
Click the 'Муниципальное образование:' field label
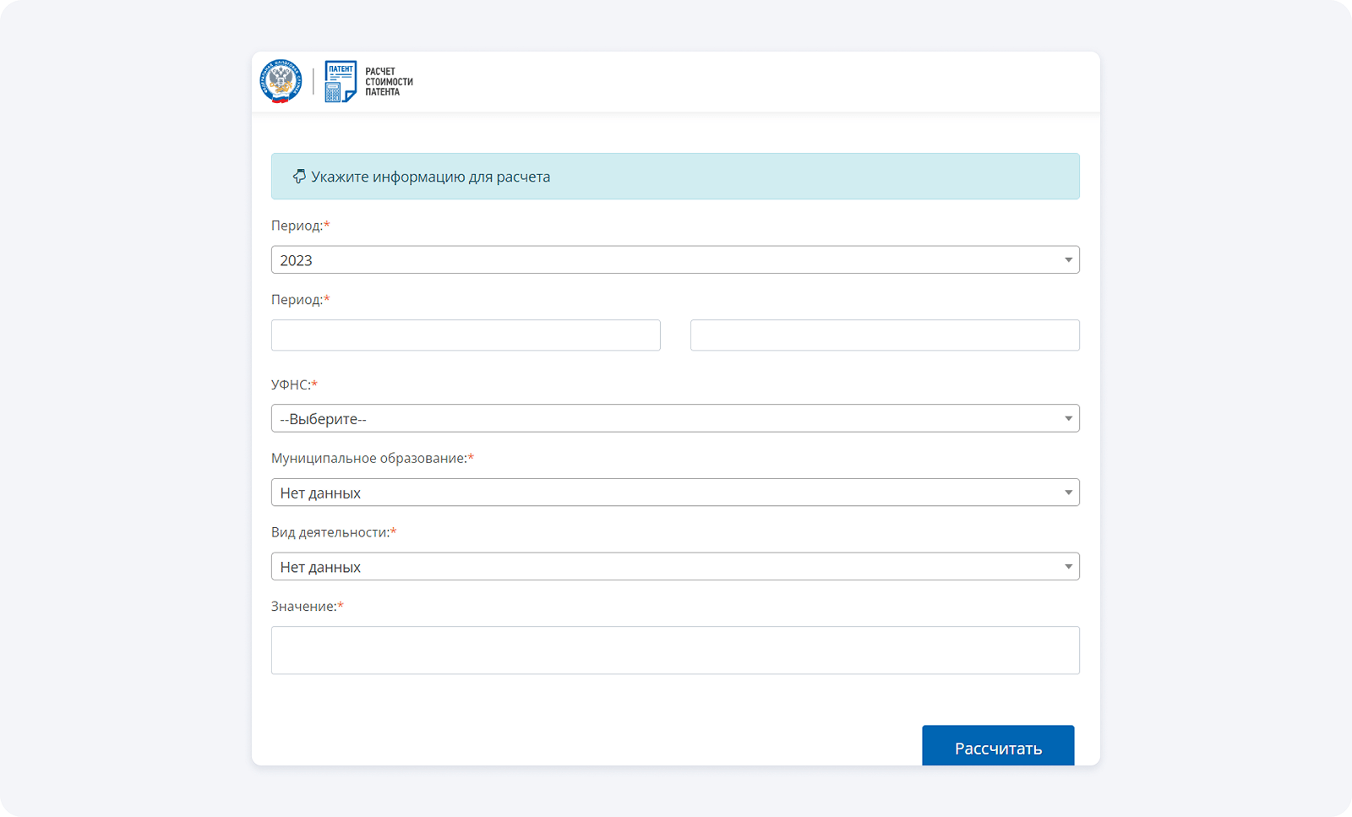point(368,458)
